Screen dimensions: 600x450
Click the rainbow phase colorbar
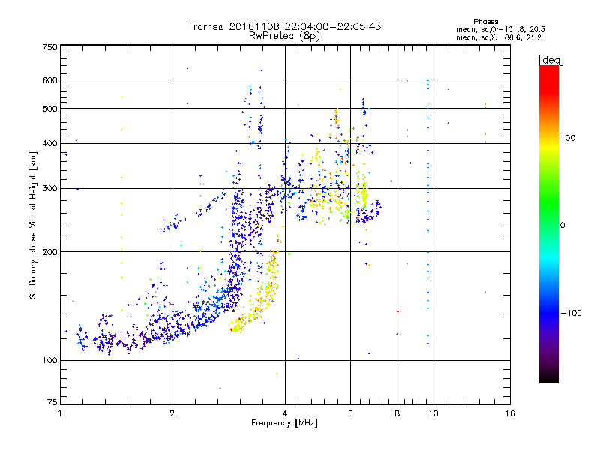point(549,223)
